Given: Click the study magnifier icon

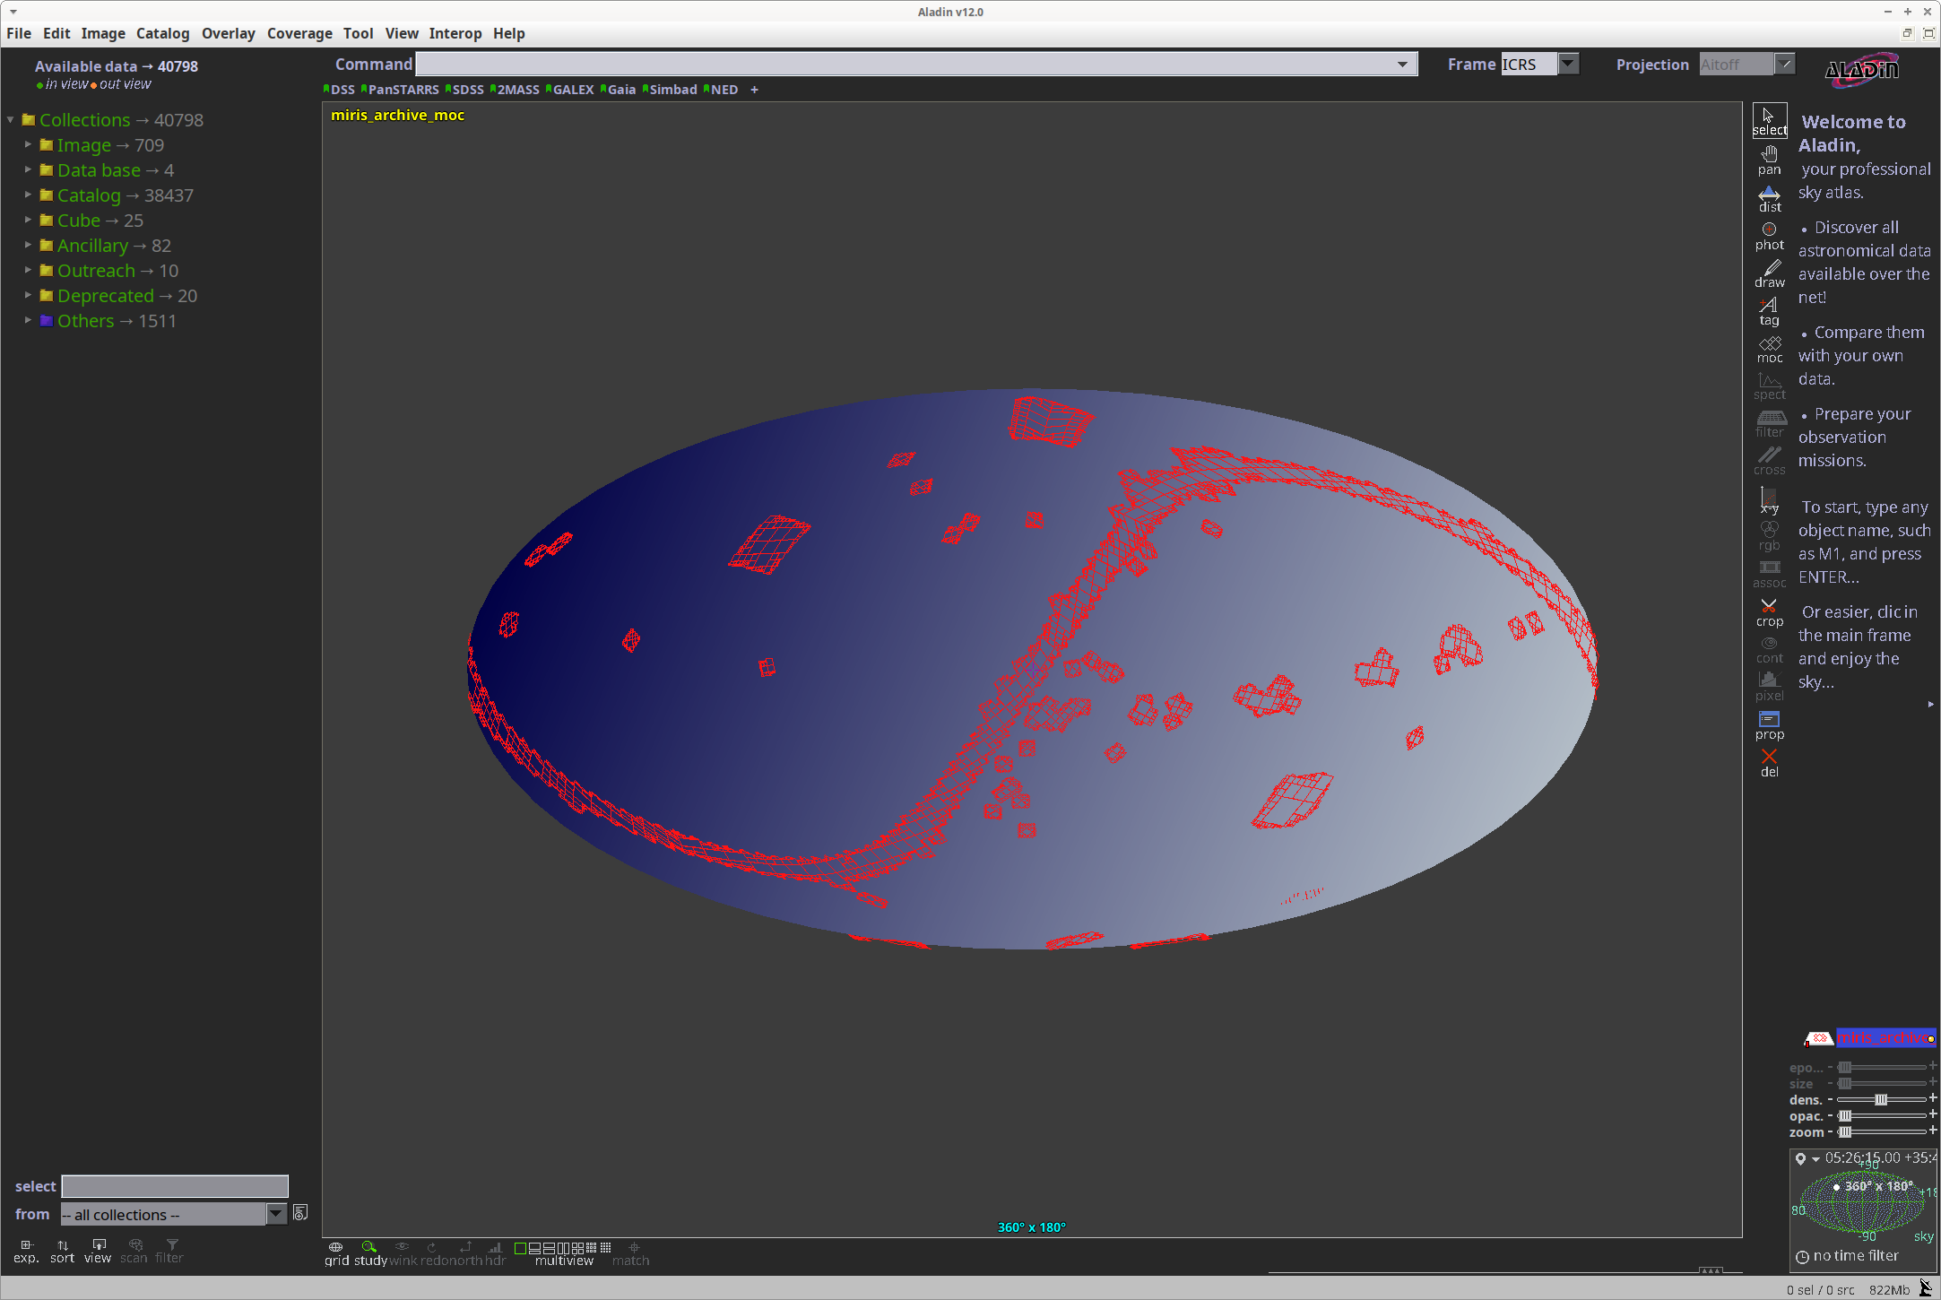Looking at the screenshot, I should [369, 1252].
